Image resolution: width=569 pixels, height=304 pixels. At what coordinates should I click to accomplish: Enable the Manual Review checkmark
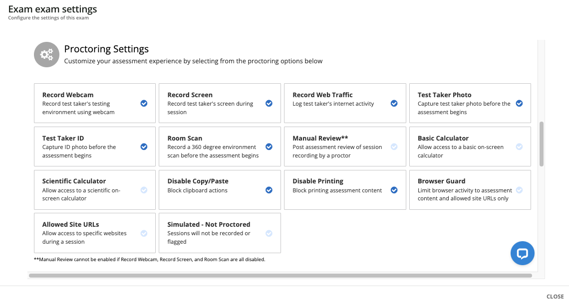click(394, 147)
